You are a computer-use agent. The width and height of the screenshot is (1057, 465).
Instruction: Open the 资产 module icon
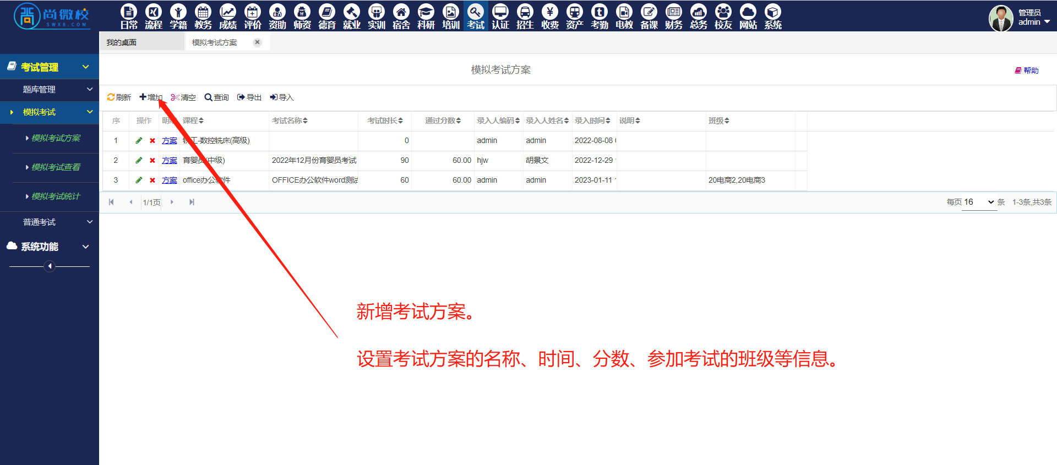[x=575, y=16]
